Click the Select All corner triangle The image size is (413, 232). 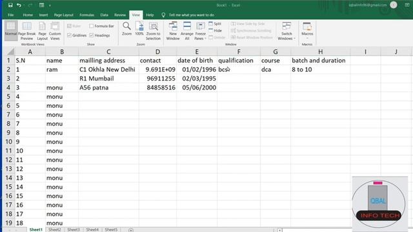click(x=10, y=52)
